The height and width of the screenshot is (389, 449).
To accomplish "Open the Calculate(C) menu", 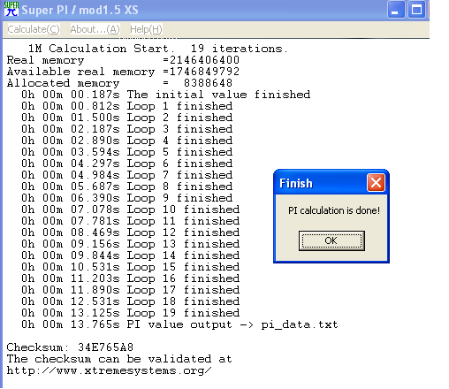I will (x=34, y=29).
